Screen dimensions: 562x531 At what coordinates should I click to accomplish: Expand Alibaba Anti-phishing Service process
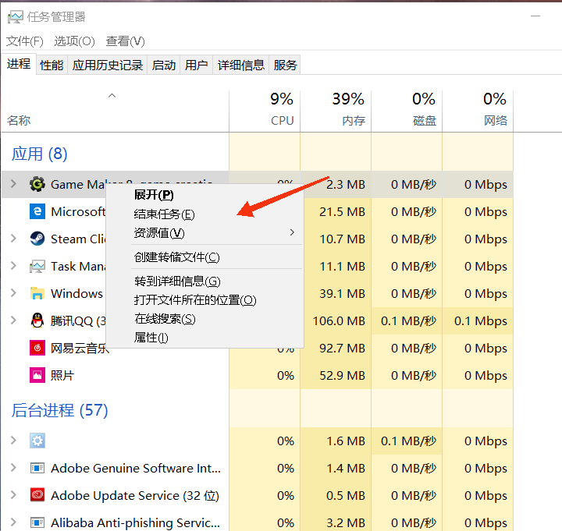(x=13, y=522)
